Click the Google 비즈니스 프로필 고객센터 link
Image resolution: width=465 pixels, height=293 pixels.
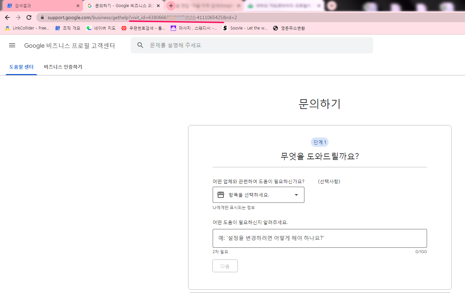(70, 45)
